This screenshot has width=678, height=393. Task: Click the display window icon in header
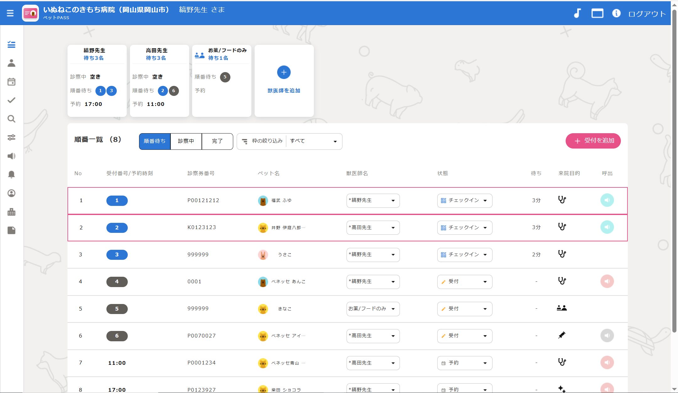(x=597, y=13)
